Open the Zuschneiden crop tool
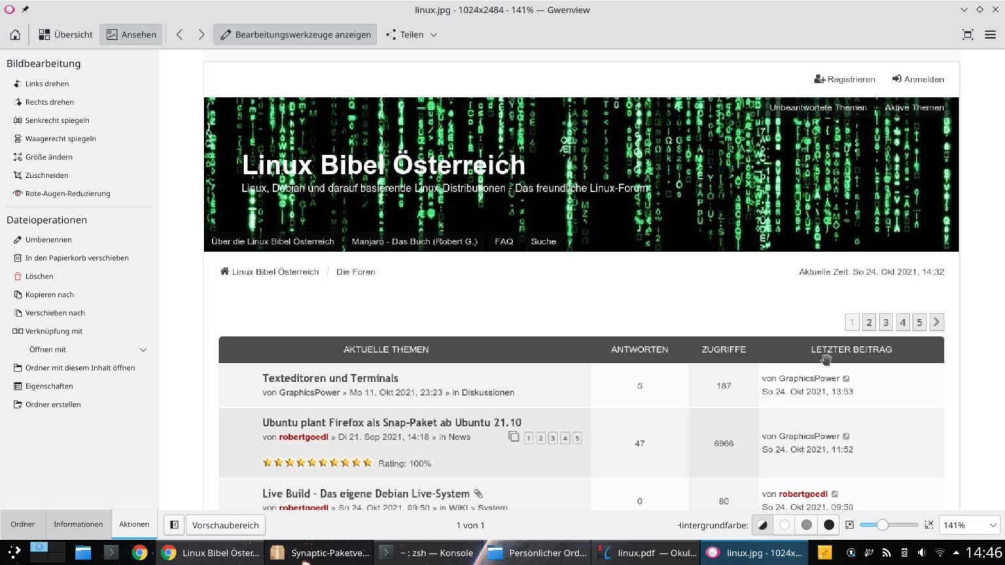The width and height of the screenshot is (1005, 565). click(46, 175)
